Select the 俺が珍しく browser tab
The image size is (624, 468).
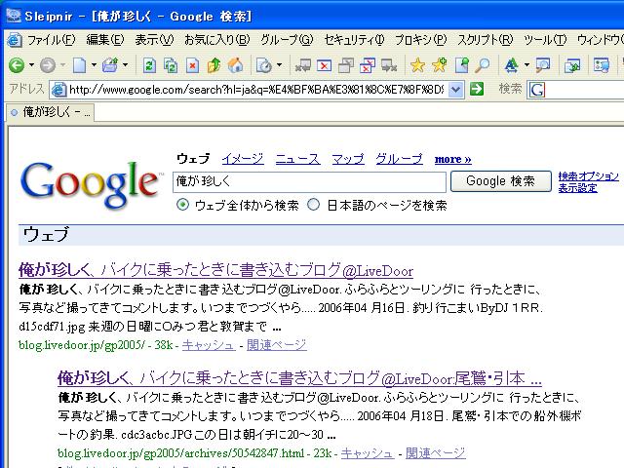(x=51, y=112)
